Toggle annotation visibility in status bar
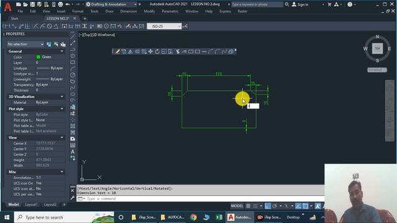 coord(318,206)
